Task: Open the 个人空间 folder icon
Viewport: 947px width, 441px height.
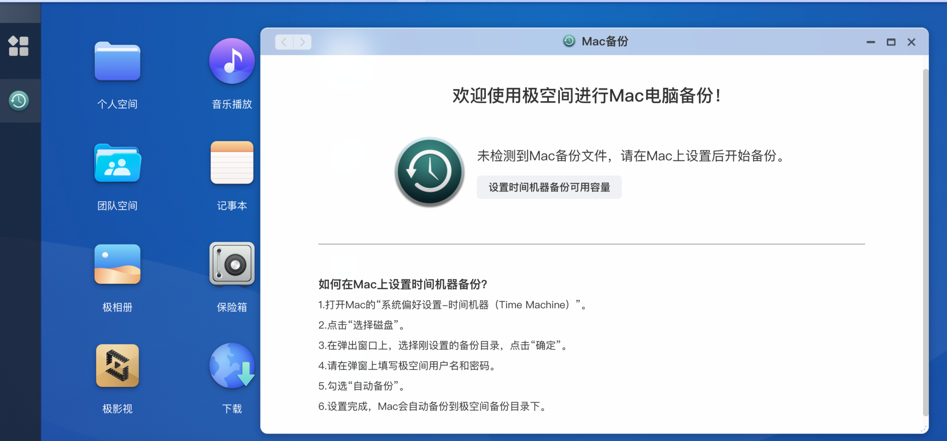Action: coord(117,61)
